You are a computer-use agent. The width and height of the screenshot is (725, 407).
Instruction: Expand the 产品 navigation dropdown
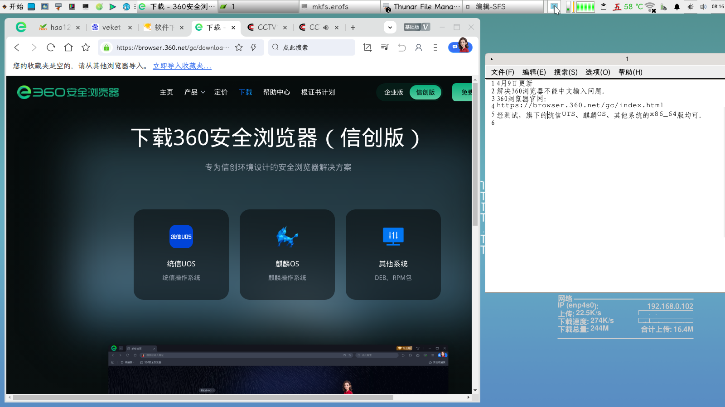[x=194, y=92]
